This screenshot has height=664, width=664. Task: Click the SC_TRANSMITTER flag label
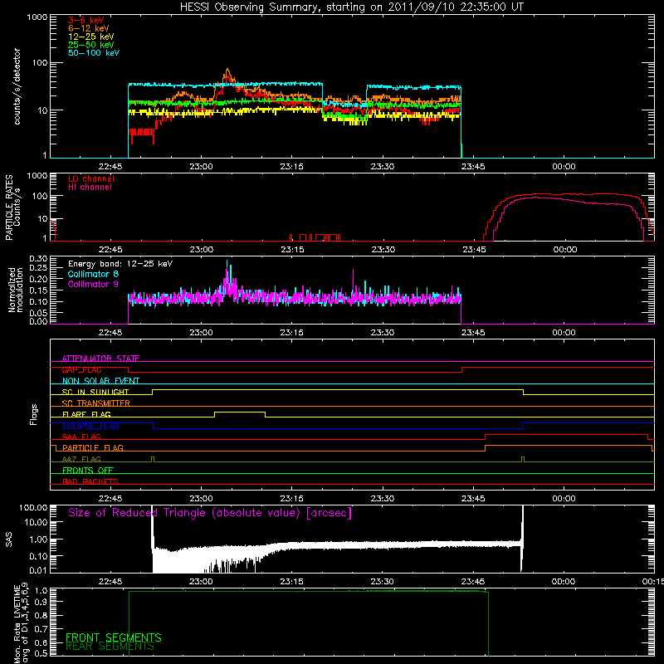click(96, 403)
